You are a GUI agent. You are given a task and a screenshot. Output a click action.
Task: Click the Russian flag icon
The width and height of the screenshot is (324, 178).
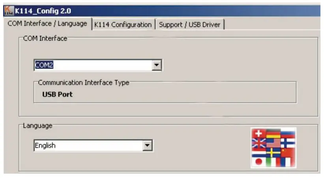(x=288, y=133)
